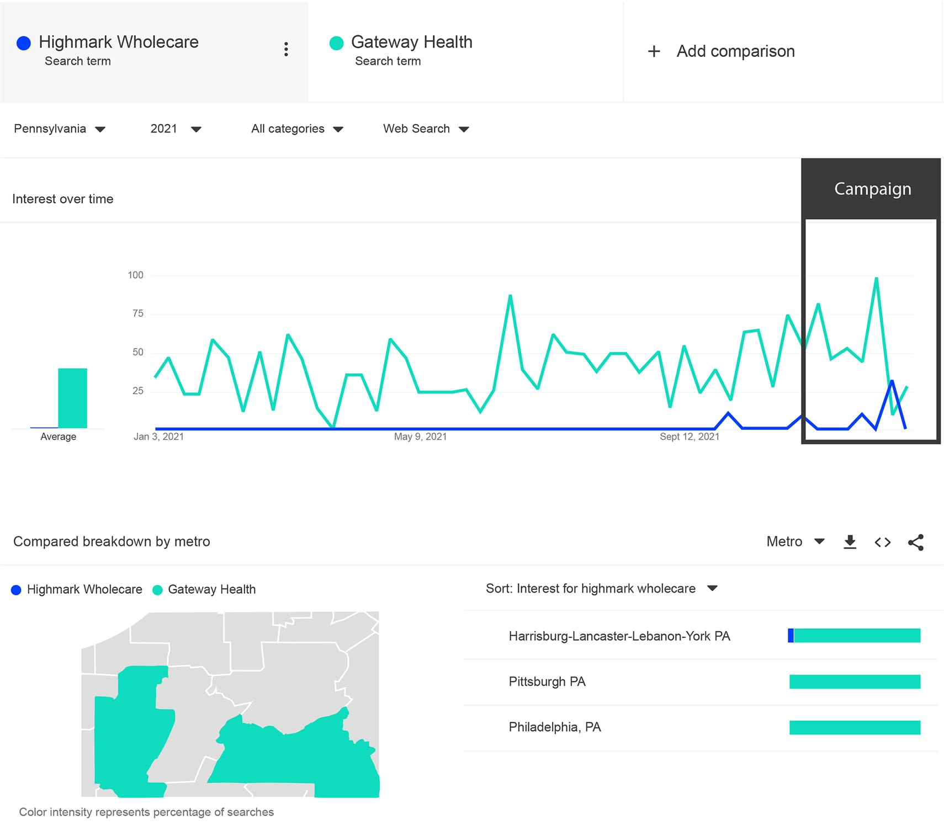Click the 25 value on the y-axis

point(137,391)
